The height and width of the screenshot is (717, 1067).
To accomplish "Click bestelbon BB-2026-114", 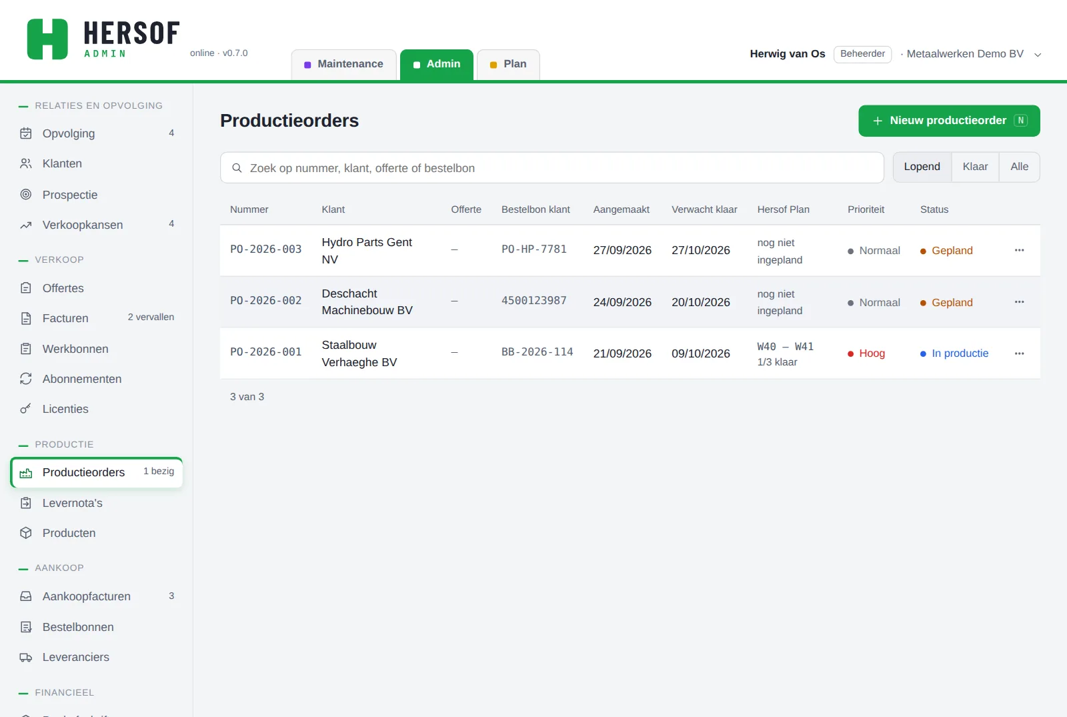I will [538, 352].
